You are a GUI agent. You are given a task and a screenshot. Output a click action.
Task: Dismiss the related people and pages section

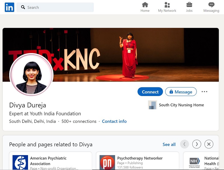209,144
